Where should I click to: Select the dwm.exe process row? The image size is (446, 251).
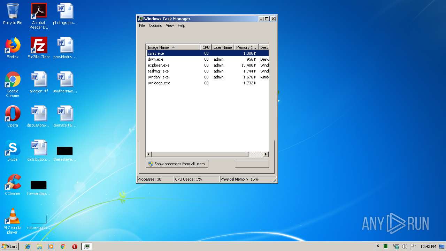[207, 59]
